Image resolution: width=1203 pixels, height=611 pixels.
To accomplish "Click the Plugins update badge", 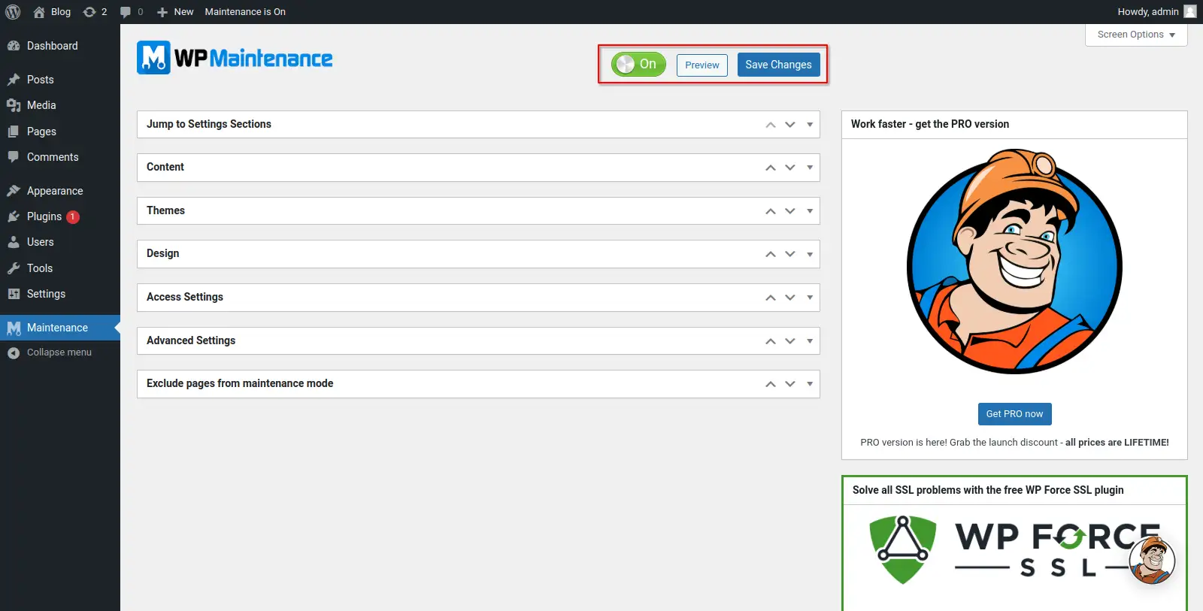I will [73, 216].
